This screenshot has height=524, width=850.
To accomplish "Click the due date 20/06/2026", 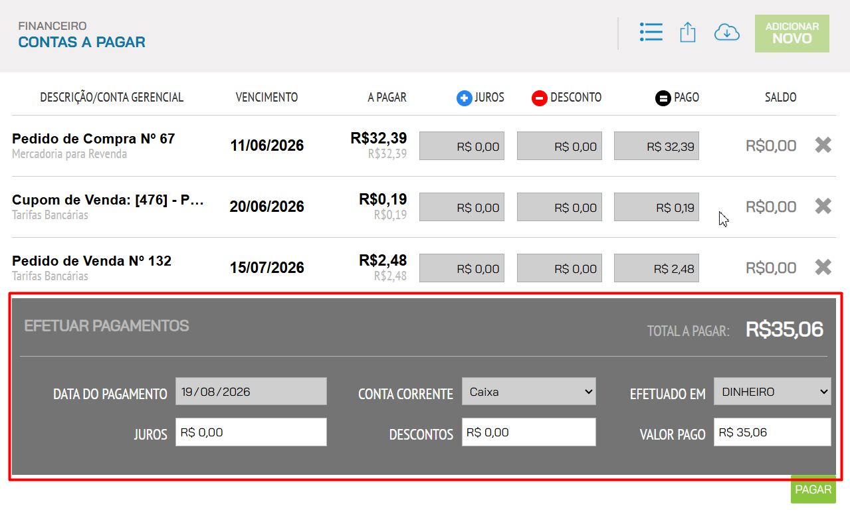I will pos(267,207).
